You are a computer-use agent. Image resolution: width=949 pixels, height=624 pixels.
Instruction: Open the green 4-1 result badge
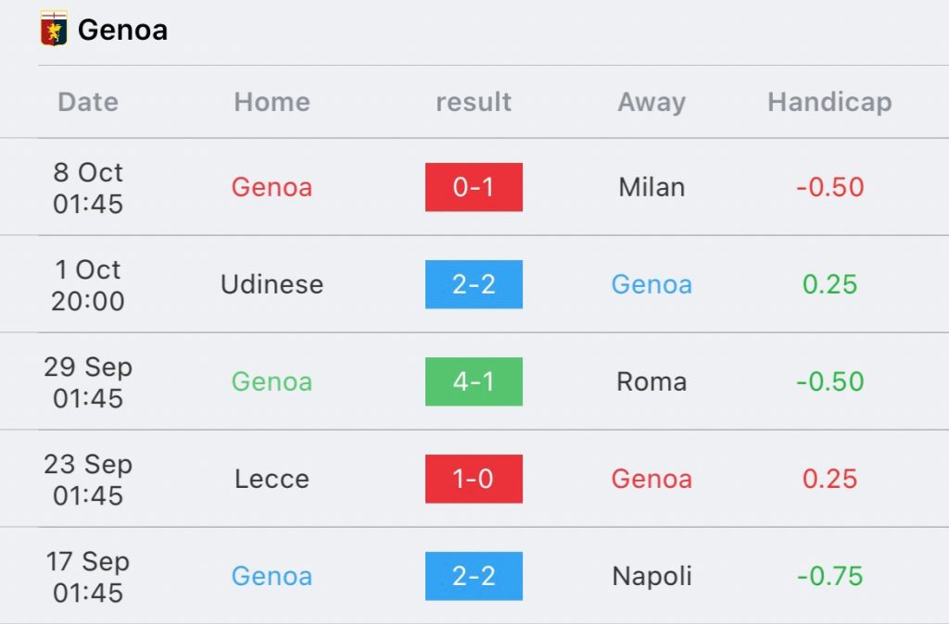pyautogui.click(x=474, y=381)
